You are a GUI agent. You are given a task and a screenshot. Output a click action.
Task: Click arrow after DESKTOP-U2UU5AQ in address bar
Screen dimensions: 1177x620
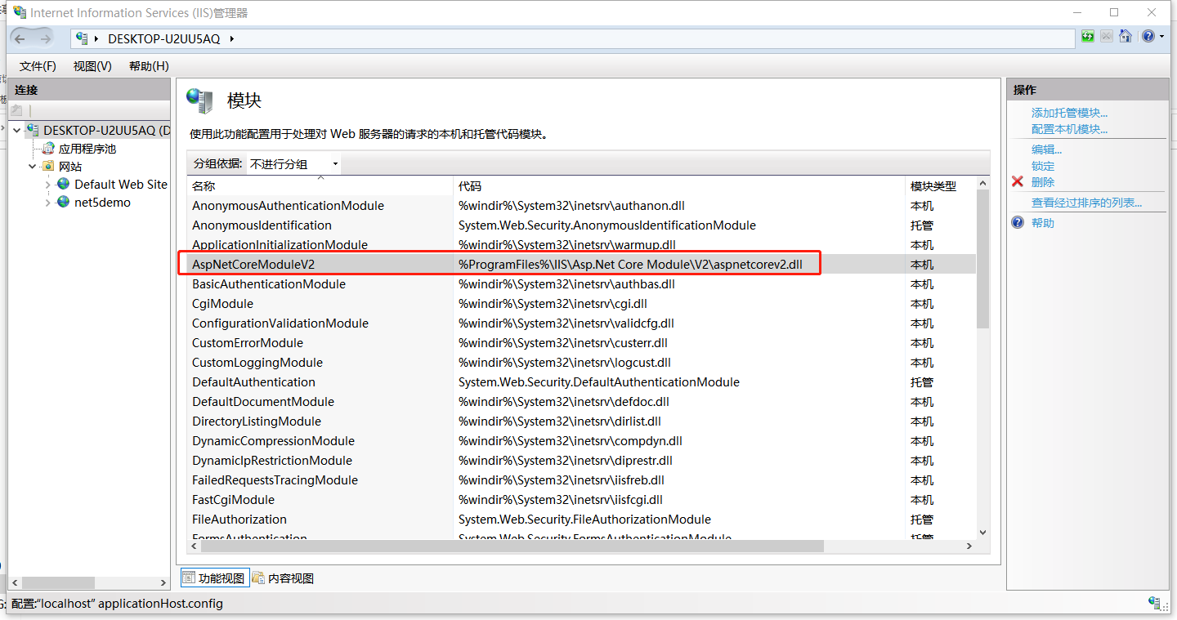(231, 38)
